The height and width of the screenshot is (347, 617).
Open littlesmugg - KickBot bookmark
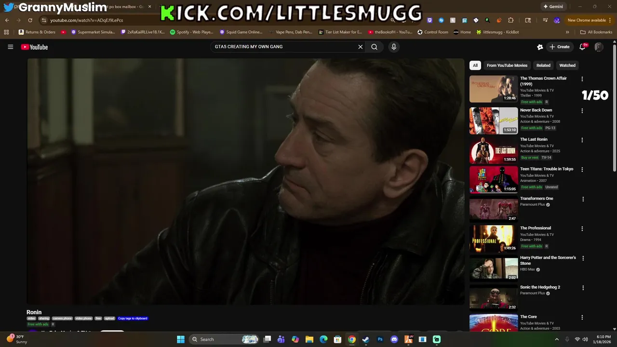click(x=497, y=32)
